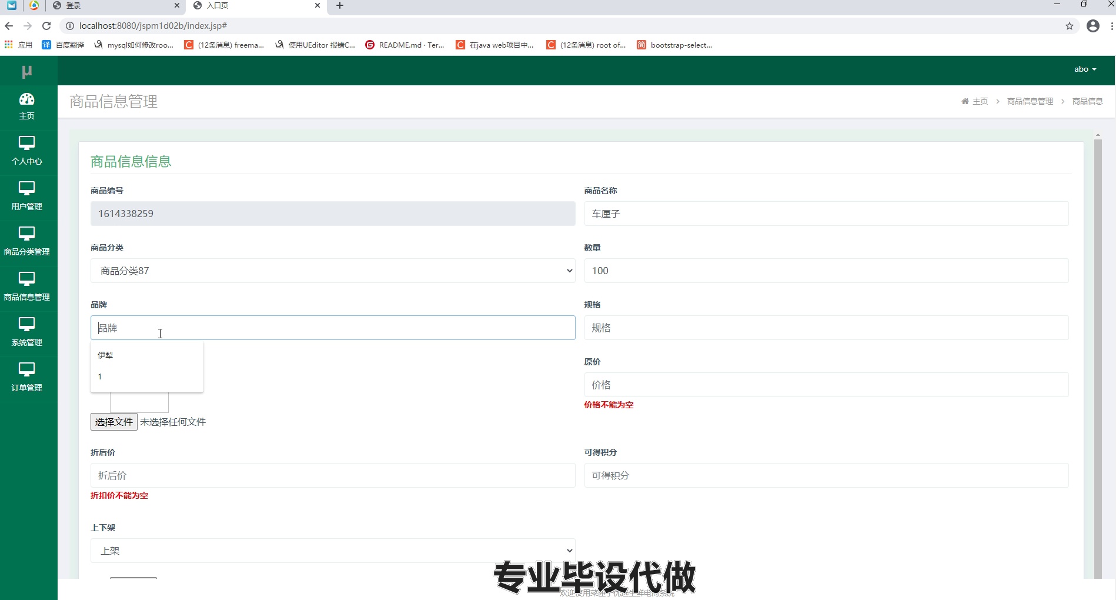The height and width of the screenshot is (600, 1116).
Task: Go to 订单管理 via sidebar icon
Action: [26, 378]
